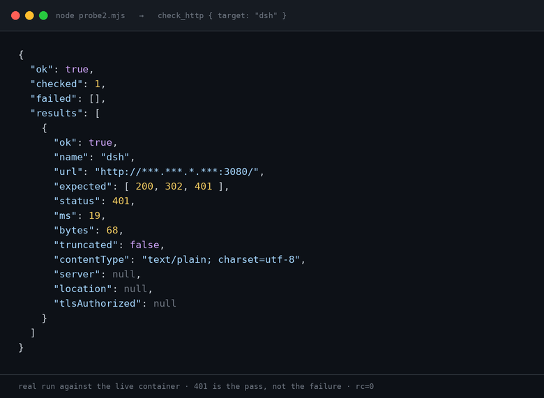Click the expected value 302
The height and width of the screenshot is (398, 544).
(174, 186)
